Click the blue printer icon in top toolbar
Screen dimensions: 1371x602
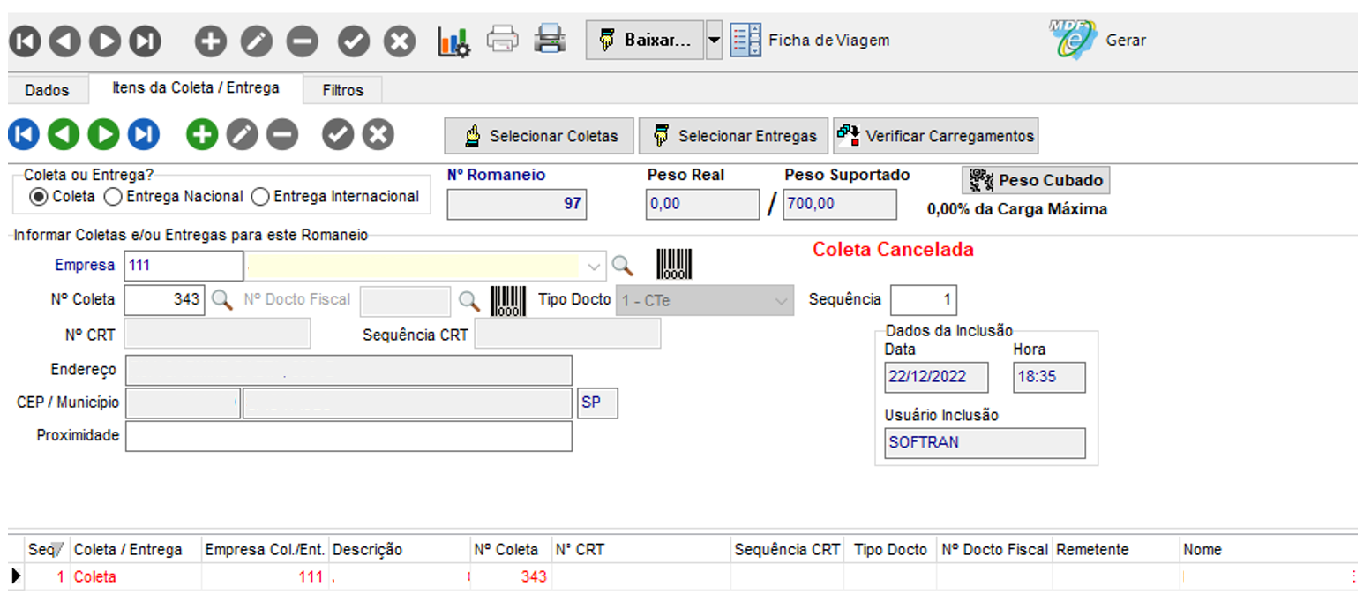coord(550,40)
